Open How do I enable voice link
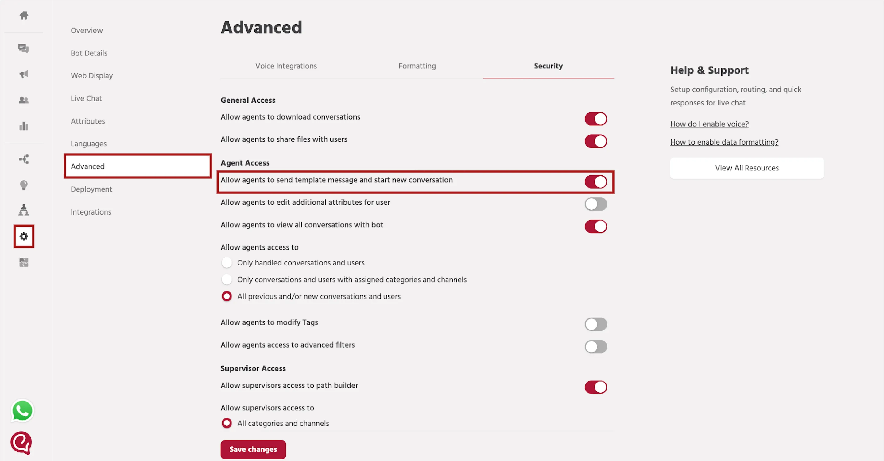The image size is (884, 461). tap(709, 124)
